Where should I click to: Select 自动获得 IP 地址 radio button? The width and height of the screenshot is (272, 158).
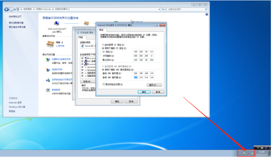tap(103, 45)
